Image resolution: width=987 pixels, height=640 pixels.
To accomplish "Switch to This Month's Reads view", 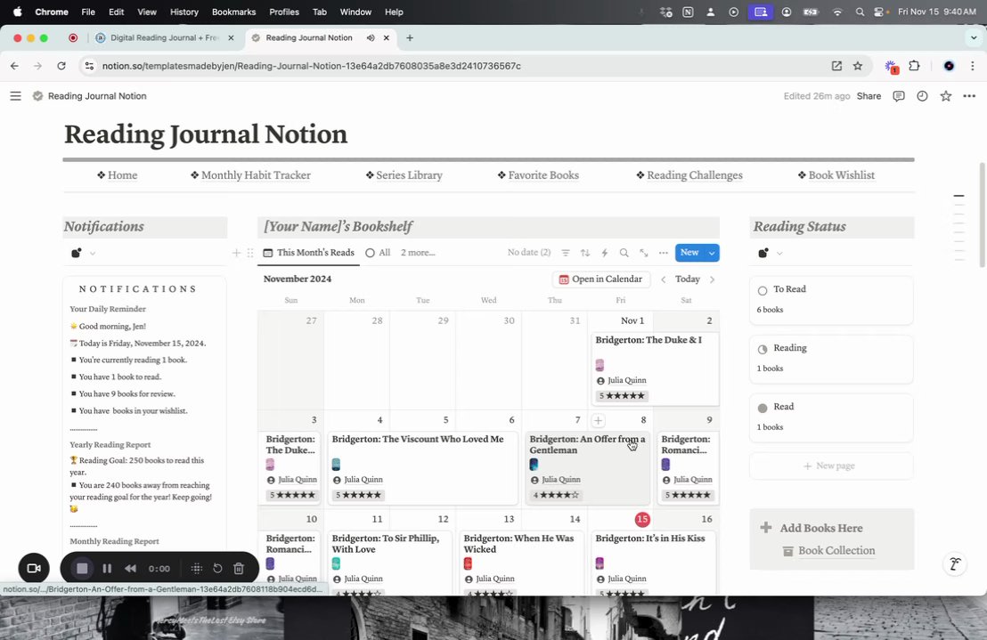I will tap(308, 253).
